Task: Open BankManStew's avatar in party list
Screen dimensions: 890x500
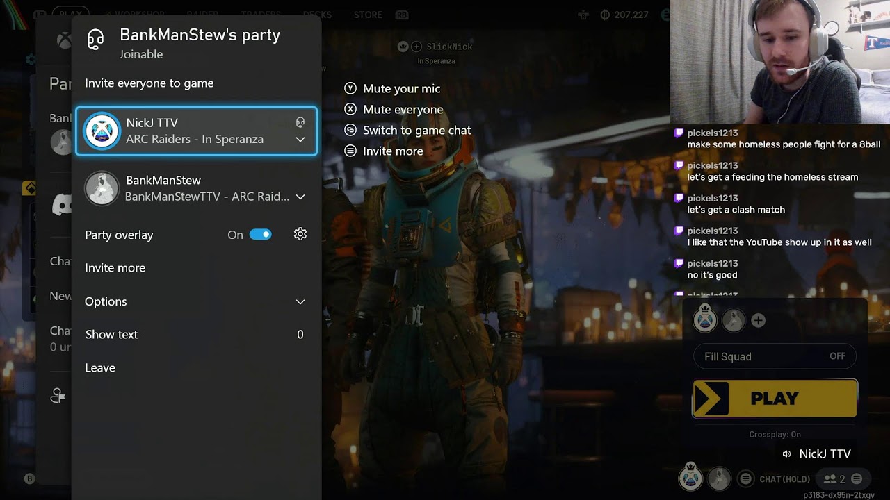Action: [x=102, y=188]
